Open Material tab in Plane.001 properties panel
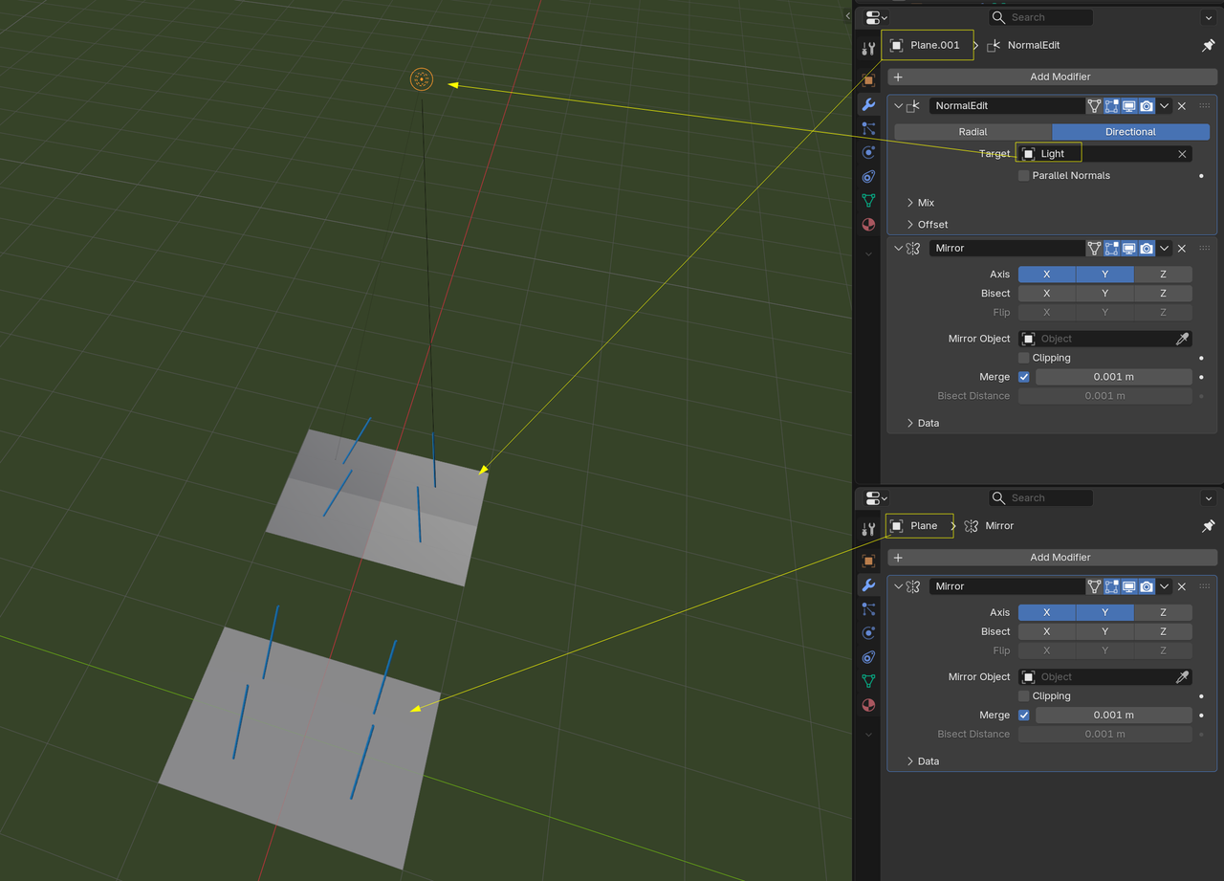 point(868,225)
